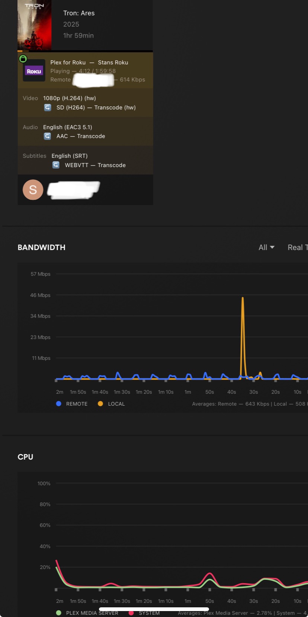
Task: Open the Tron: Ares movie title
Action: 79,13
